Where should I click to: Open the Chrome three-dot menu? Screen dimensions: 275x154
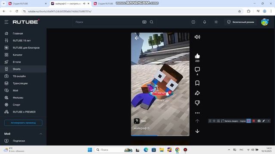271,11
